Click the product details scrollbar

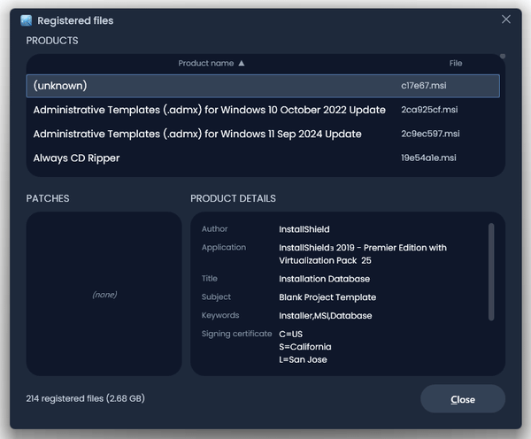click(491, 272)
